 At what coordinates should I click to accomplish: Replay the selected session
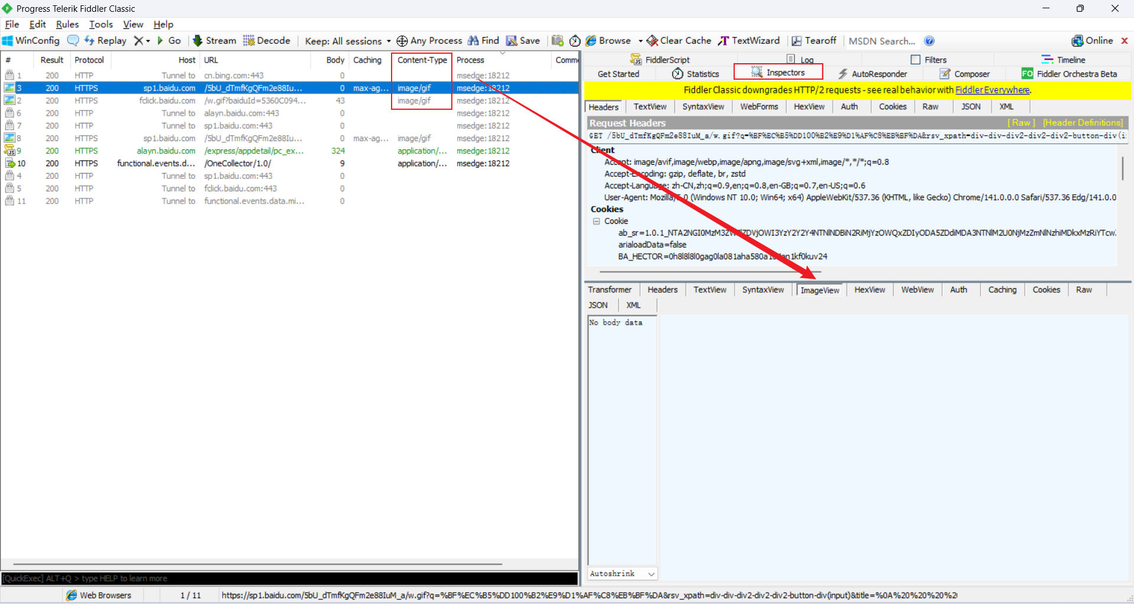click(x=106, y=41)
